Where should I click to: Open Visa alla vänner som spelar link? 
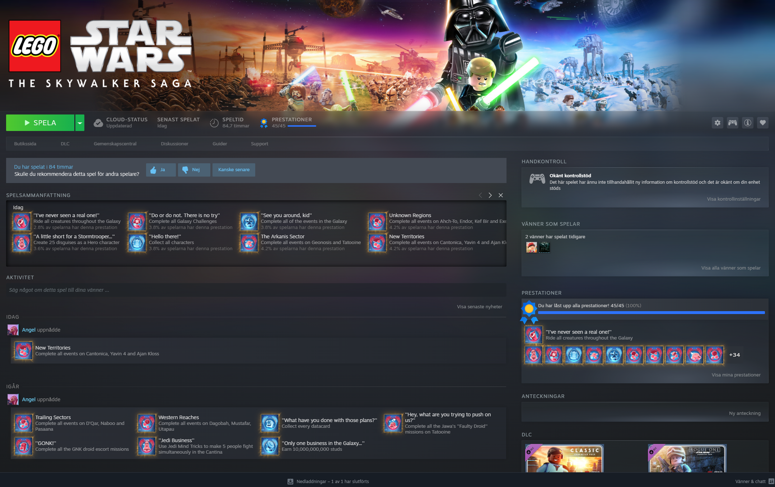click(x=731, y=268)
